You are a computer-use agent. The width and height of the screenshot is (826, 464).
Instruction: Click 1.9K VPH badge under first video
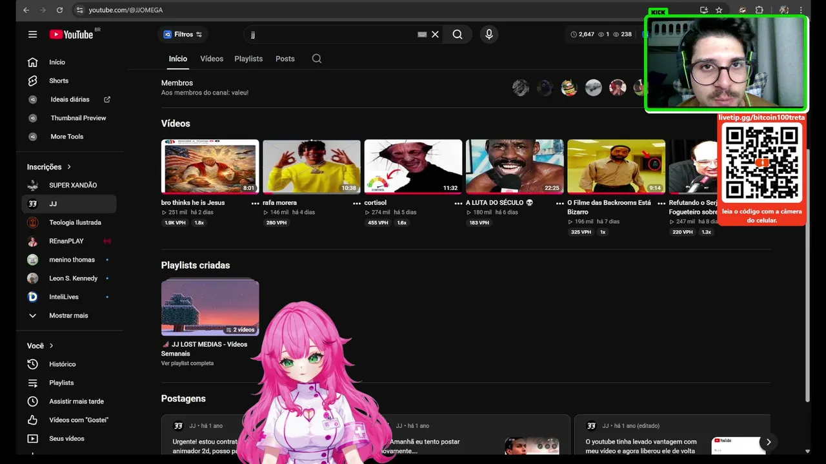point(175,223)
